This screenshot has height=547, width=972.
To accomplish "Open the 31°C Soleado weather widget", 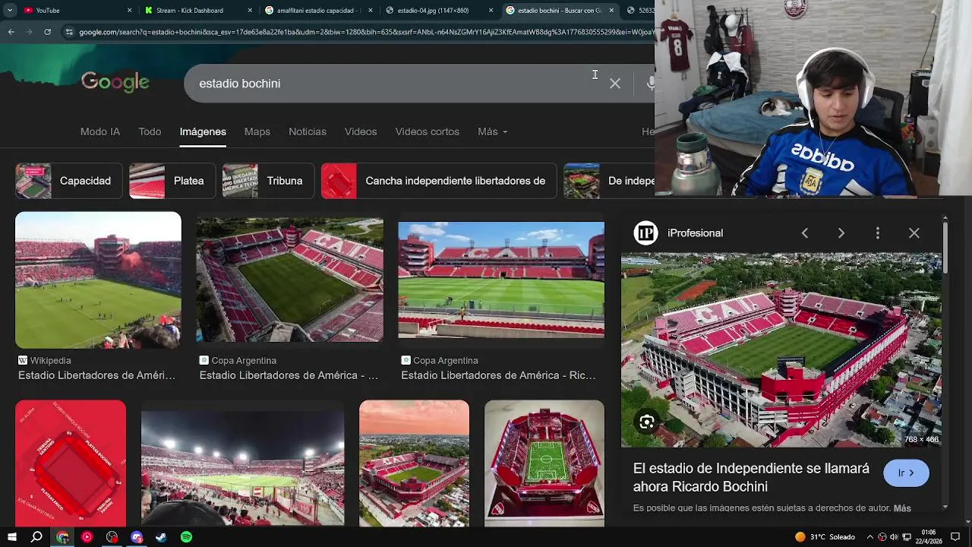I will (x=825, y=537).
